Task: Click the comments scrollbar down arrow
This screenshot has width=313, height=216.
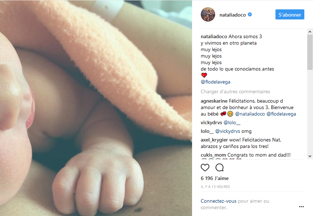Action: pos(310,156)
